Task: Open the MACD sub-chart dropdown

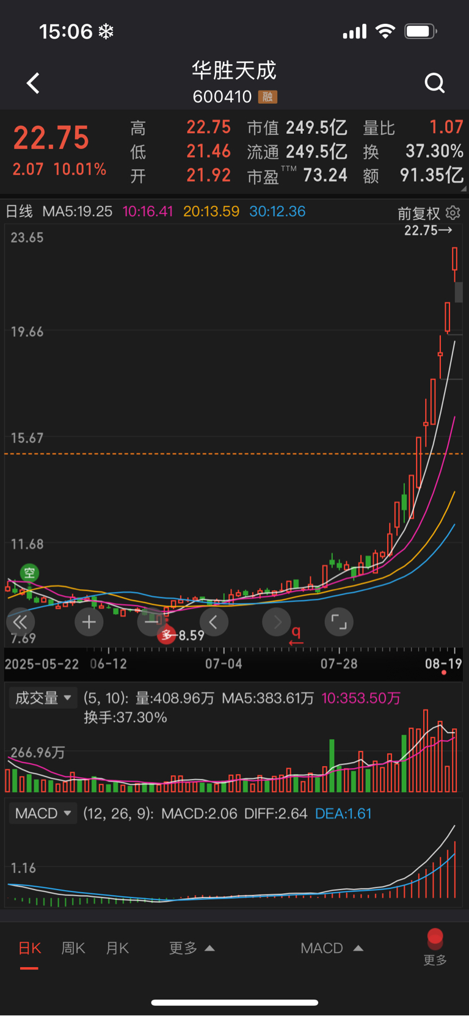Action: tap(43, 813)
